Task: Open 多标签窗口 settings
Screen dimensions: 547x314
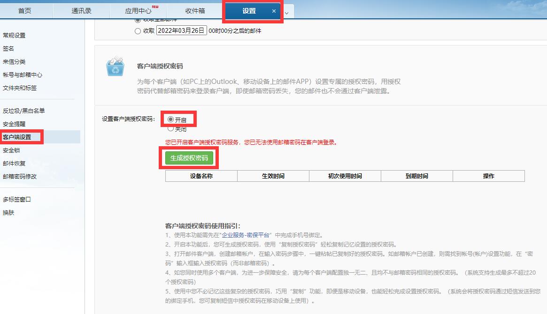Action: click(17, 200)
